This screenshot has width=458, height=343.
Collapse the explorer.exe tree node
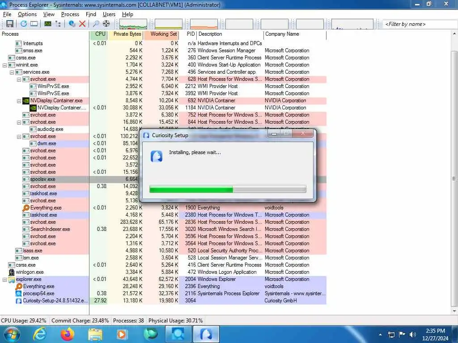(4, 280)
